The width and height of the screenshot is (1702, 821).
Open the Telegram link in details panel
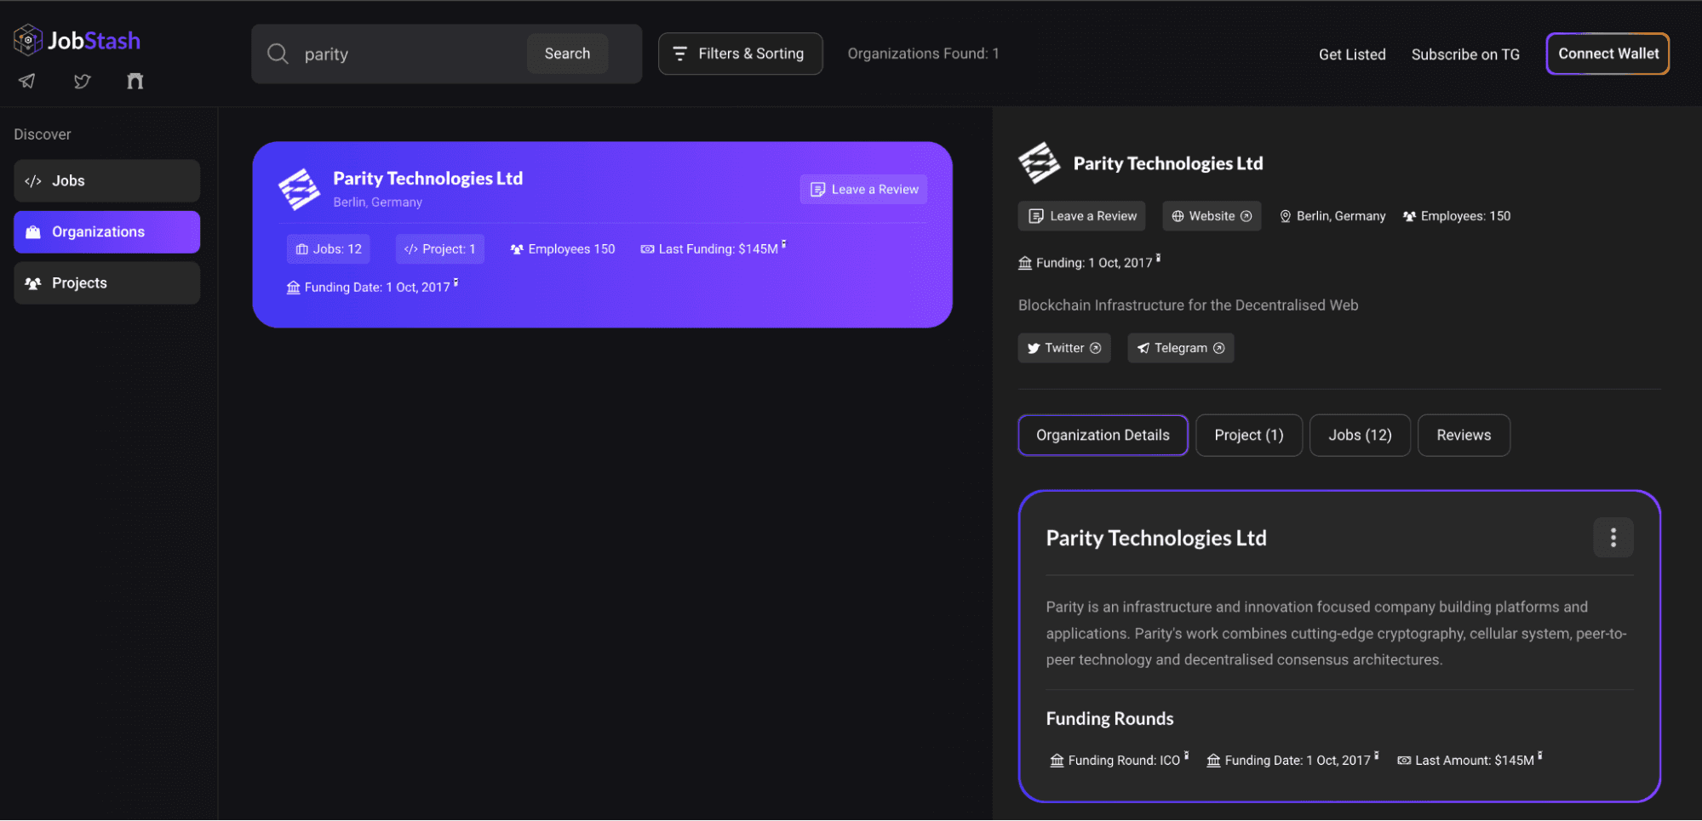point(1180,347)
